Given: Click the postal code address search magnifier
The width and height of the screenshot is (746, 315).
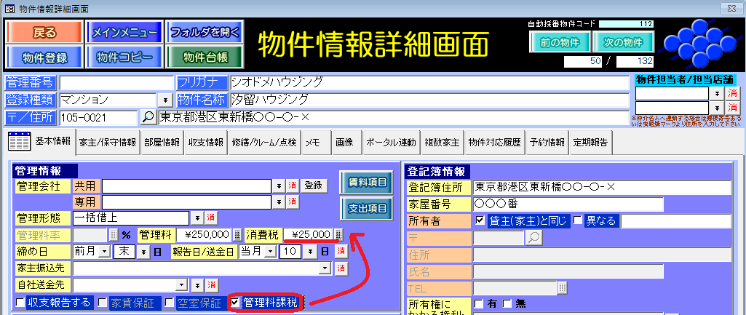Looking at the screenshot, I should point(147,117).
